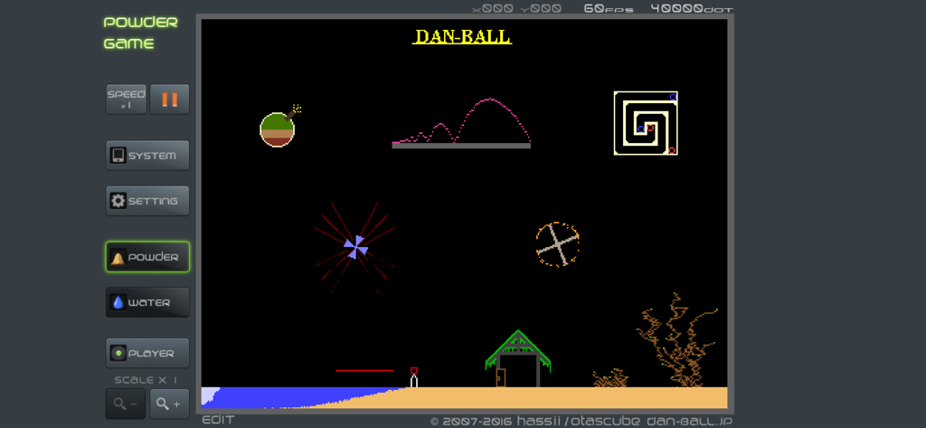926x428 pixels.
Task: Click the copyright hassii/otascube dan-ball.jp text
Action: tap(581, 421)
